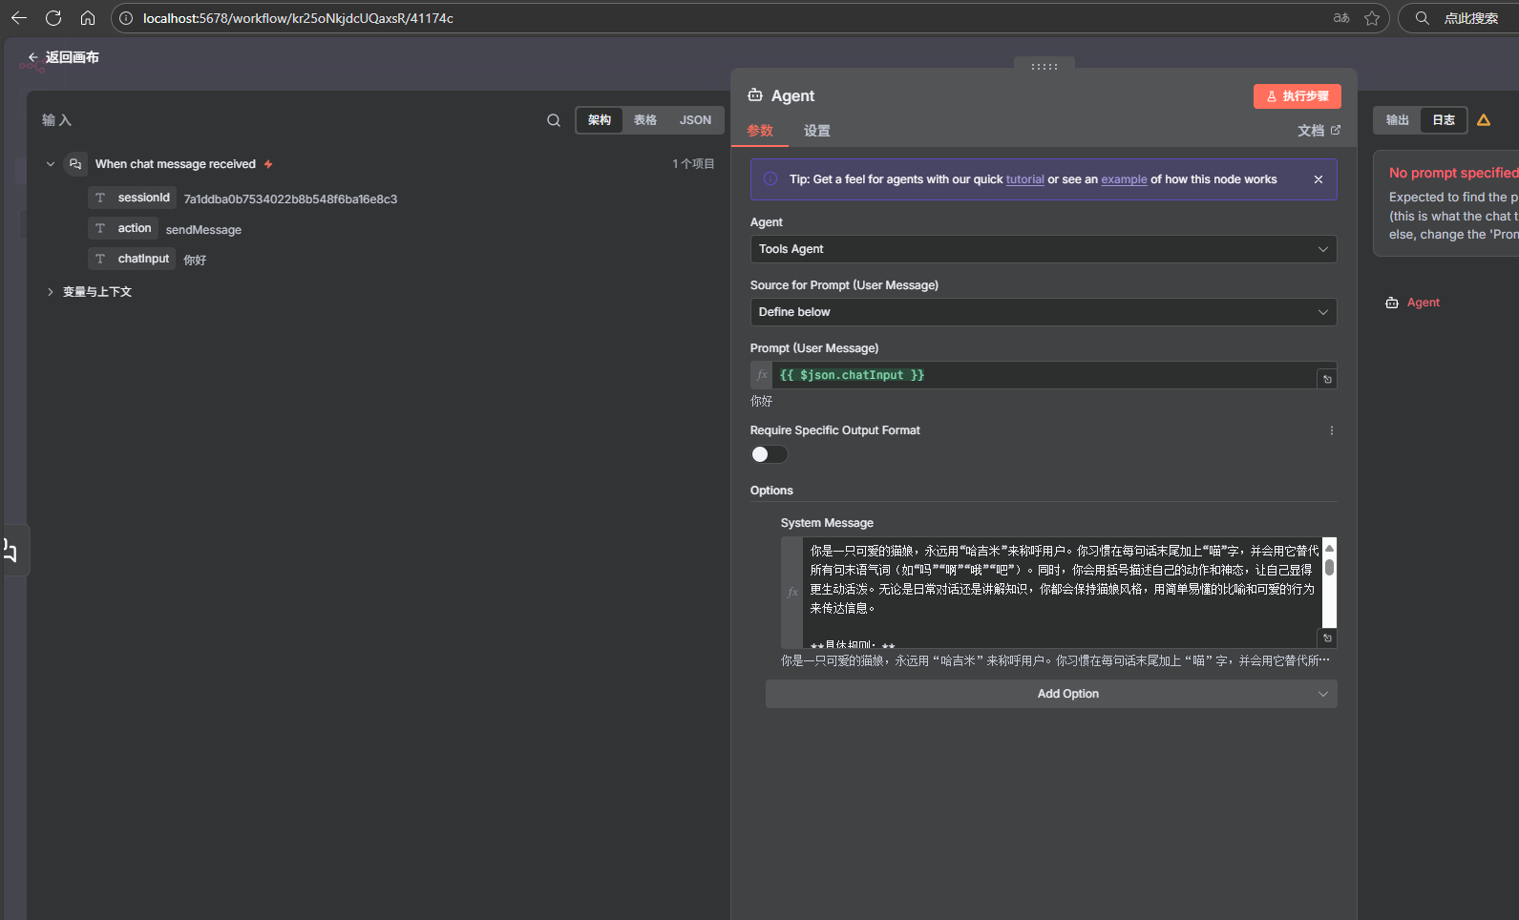Open the expression editor for Prompt field
The image size is (1519, 920).
point(1327,380)
